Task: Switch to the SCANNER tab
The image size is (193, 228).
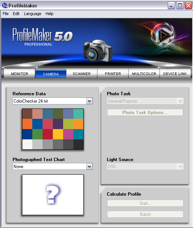Action: [82, 74]
